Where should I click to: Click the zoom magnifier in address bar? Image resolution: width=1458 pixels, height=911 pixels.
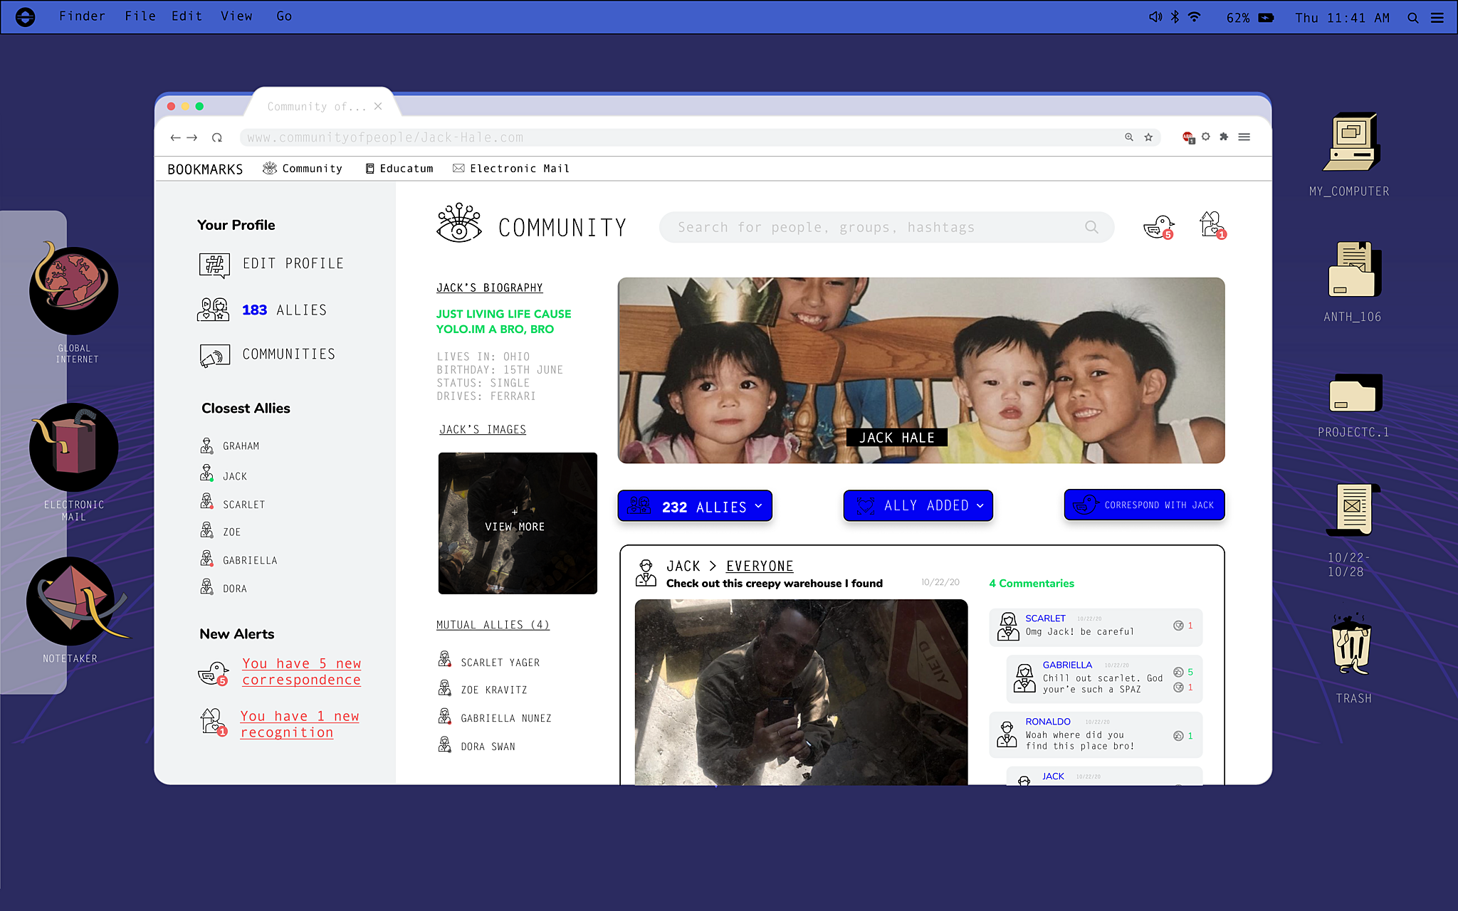point(1129,137)
